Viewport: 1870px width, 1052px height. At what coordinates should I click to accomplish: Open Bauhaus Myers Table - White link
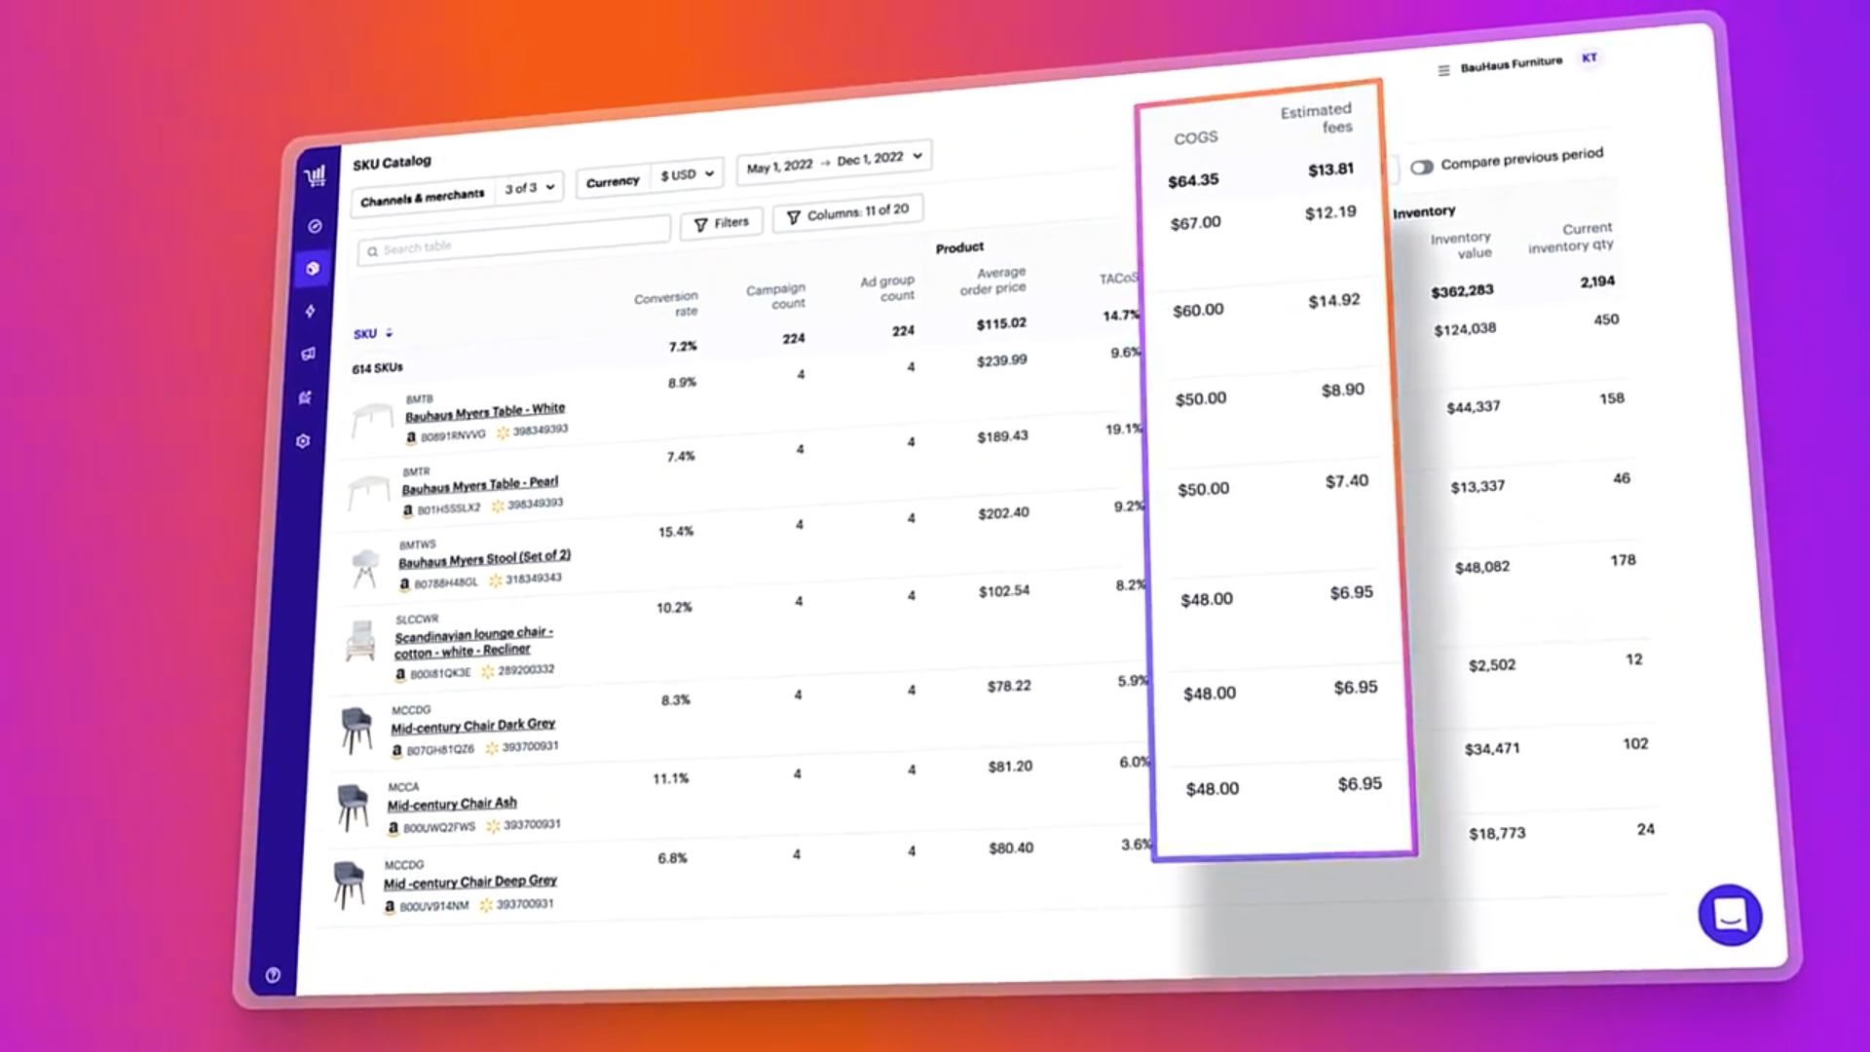pyautogui.click(x=484, y=412)
